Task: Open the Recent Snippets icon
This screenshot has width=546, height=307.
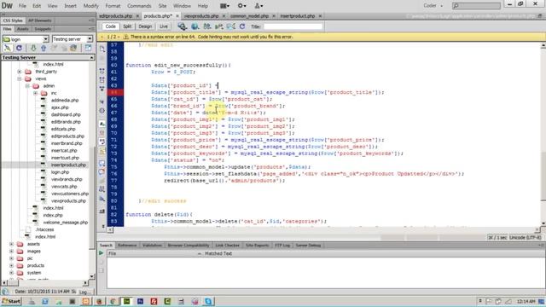Action: [102, 189]
